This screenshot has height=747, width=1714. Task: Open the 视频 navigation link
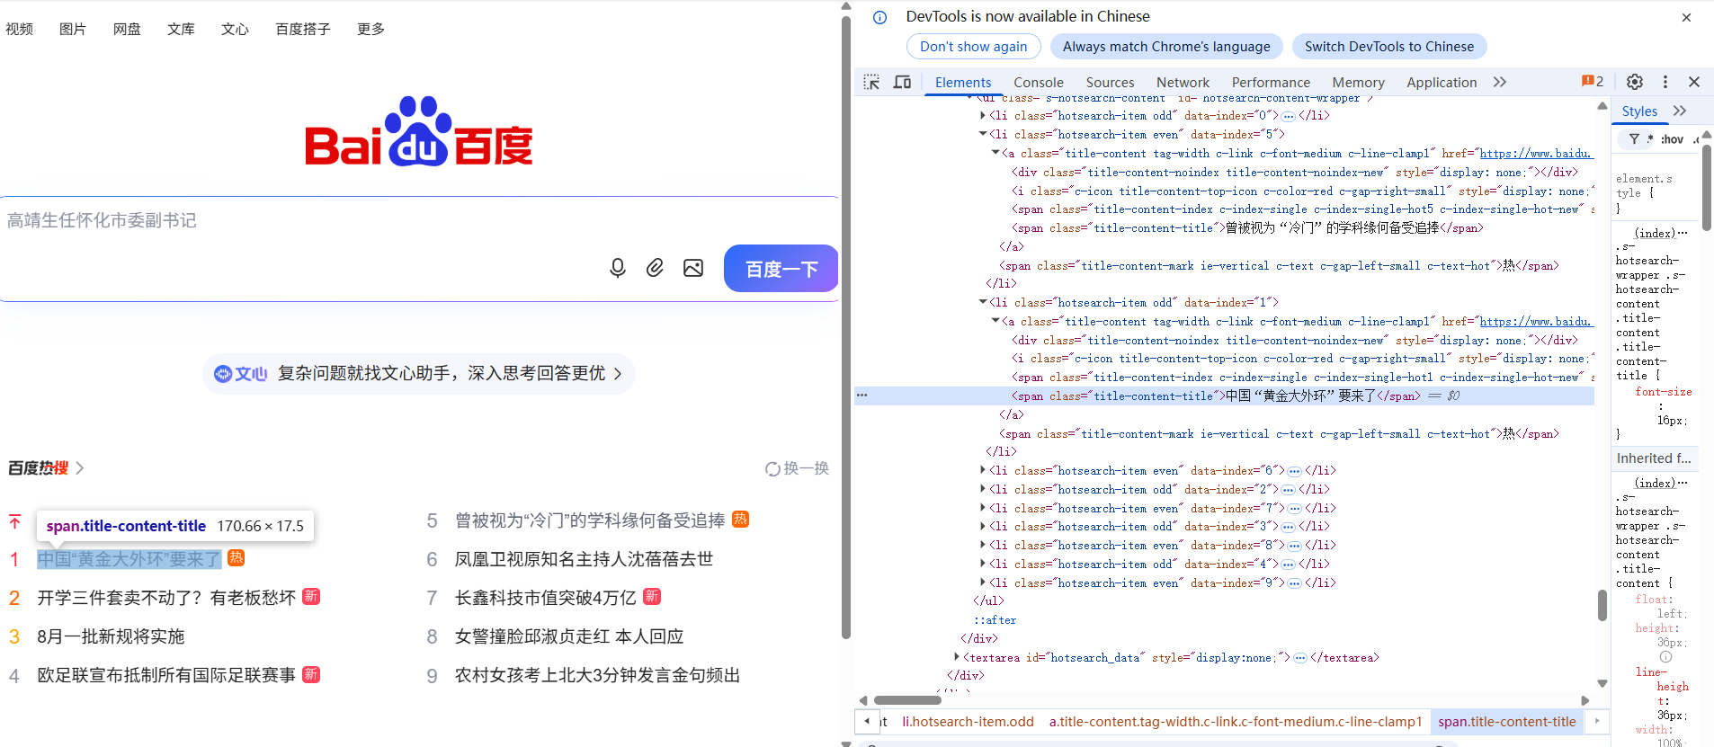click(19, 29)
